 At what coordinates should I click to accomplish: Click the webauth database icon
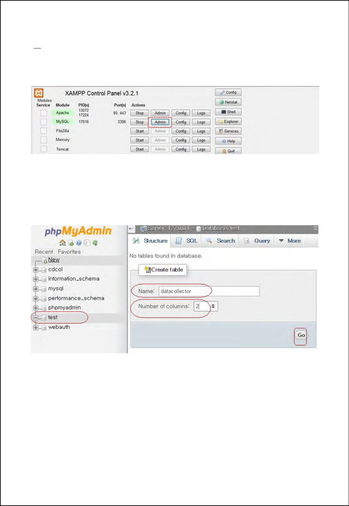44,328
